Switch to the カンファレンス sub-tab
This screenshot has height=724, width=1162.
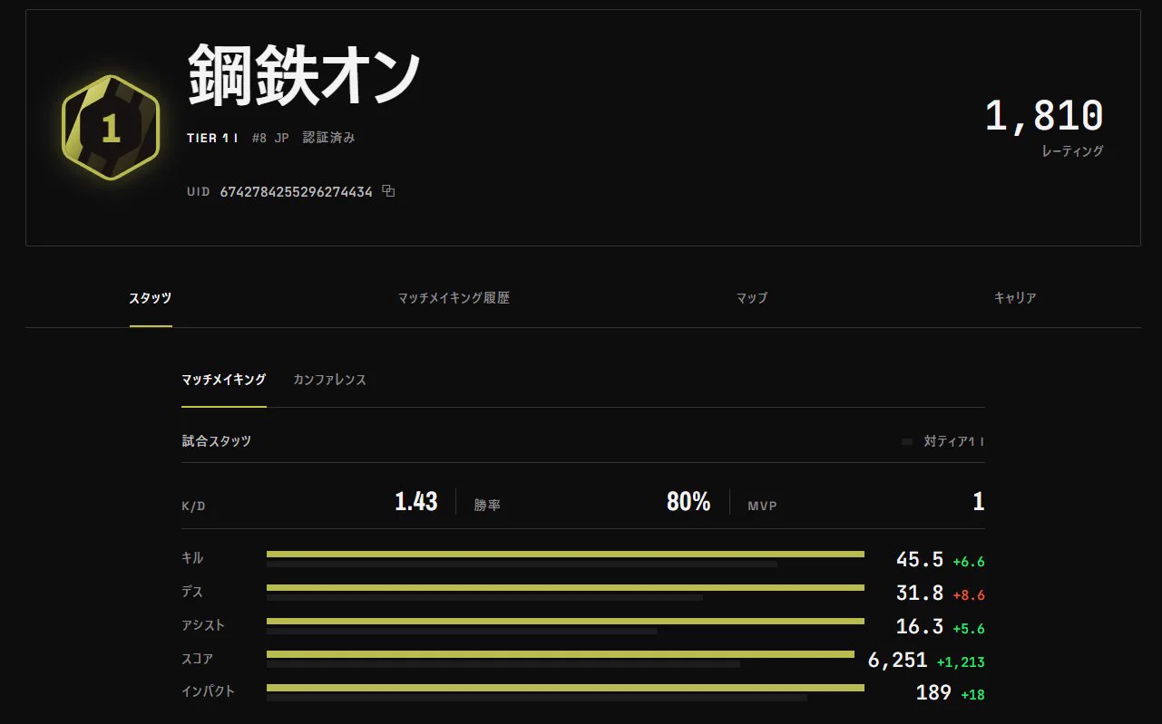[329, 380]
